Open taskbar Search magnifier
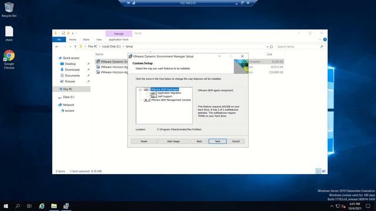The image size is (376, 211). click(x=18, y=206)
